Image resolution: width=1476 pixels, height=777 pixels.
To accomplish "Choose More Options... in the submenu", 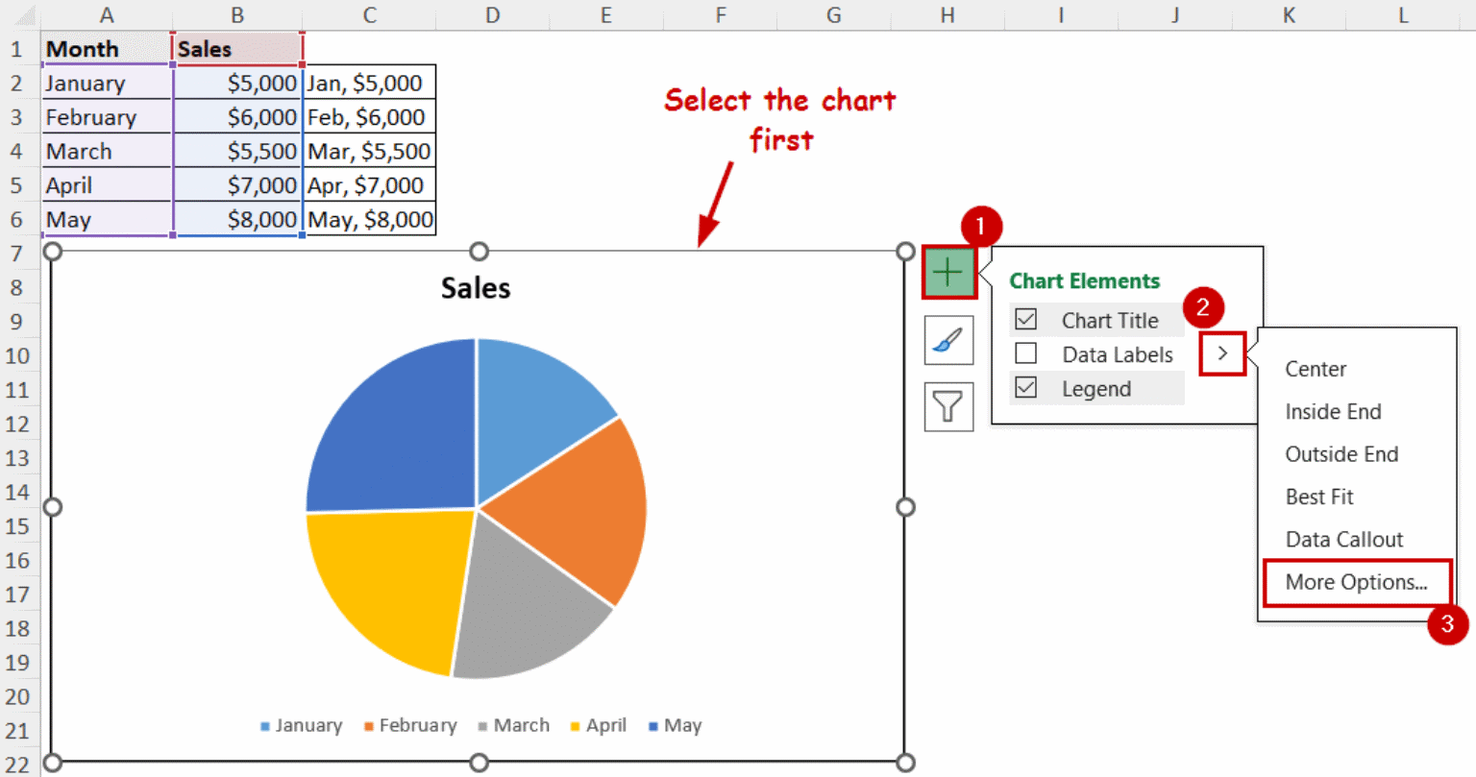I will point(1356,582).
